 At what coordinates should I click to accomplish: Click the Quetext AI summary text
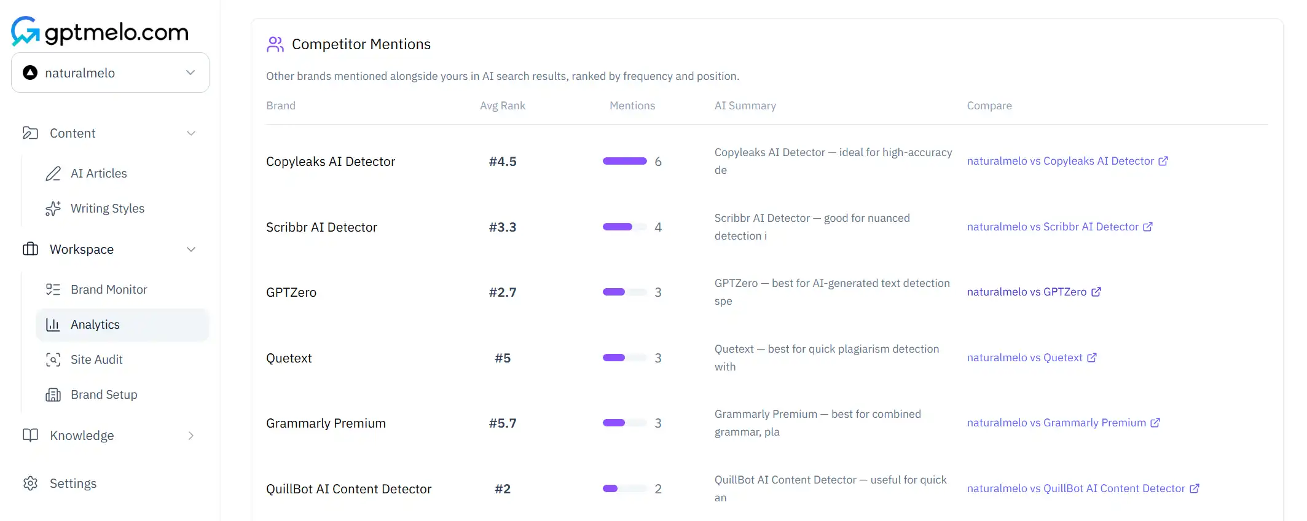click(827, 358)
